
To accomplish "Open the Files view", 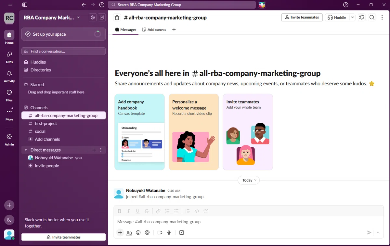I will point(9,95).
